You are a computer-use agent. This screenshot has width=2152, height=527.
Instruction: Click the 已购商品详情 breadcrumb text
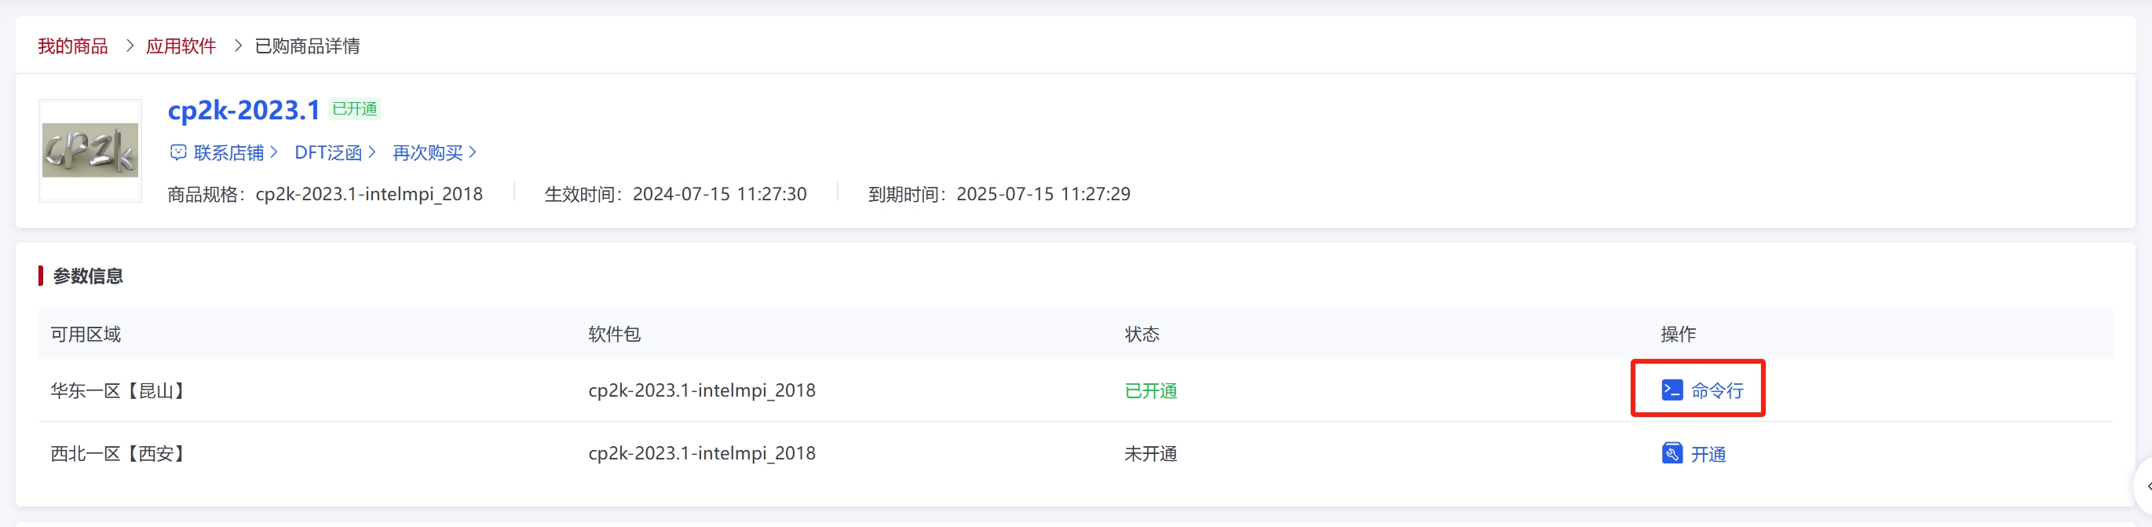tap(307, 46)
